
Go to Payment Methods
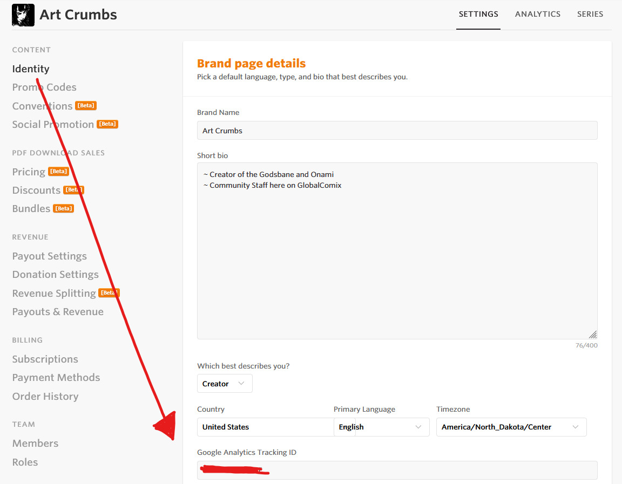tap(56, 377)
